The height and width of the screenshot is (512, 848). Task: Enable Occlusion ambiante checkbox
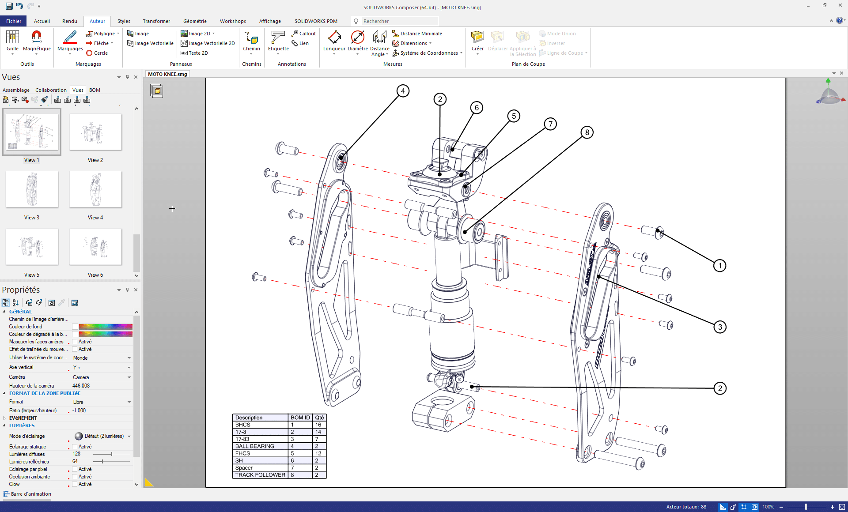75,477
